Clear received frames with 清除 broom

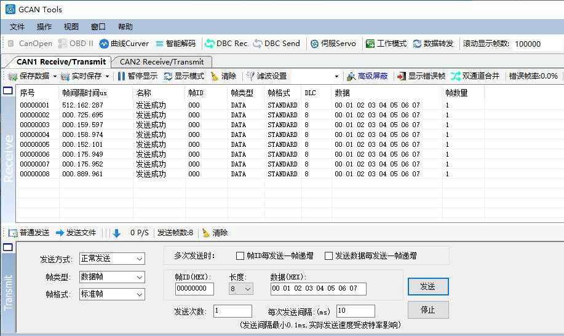click(223, 76)
